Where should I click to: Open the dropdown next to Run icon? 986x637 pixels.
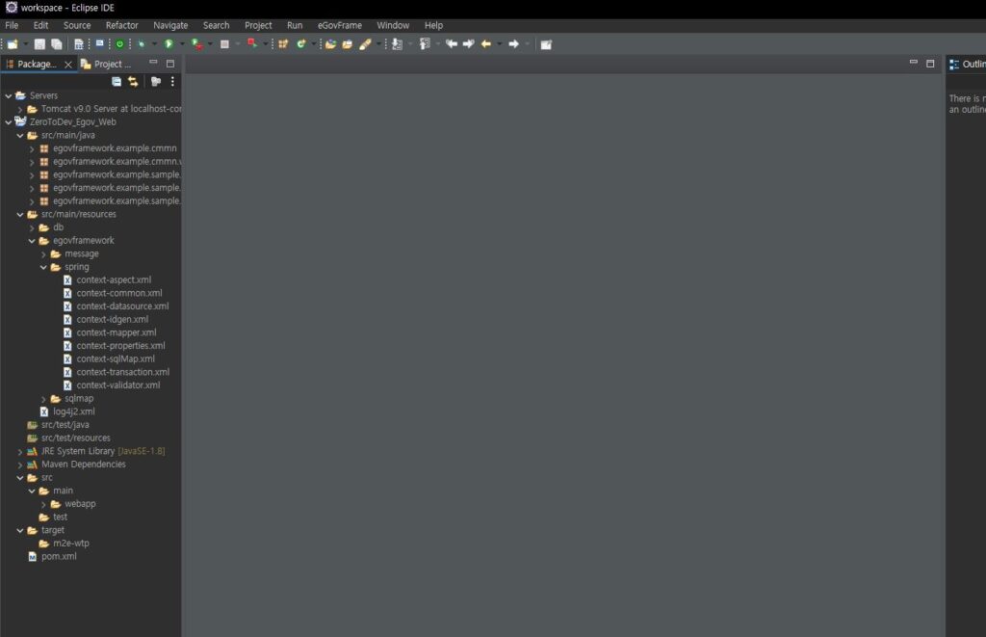coord(182,44)
